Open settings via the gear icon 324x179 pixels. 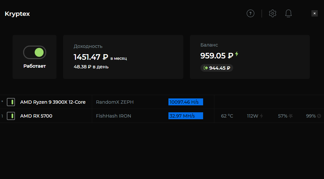point(272,14)
